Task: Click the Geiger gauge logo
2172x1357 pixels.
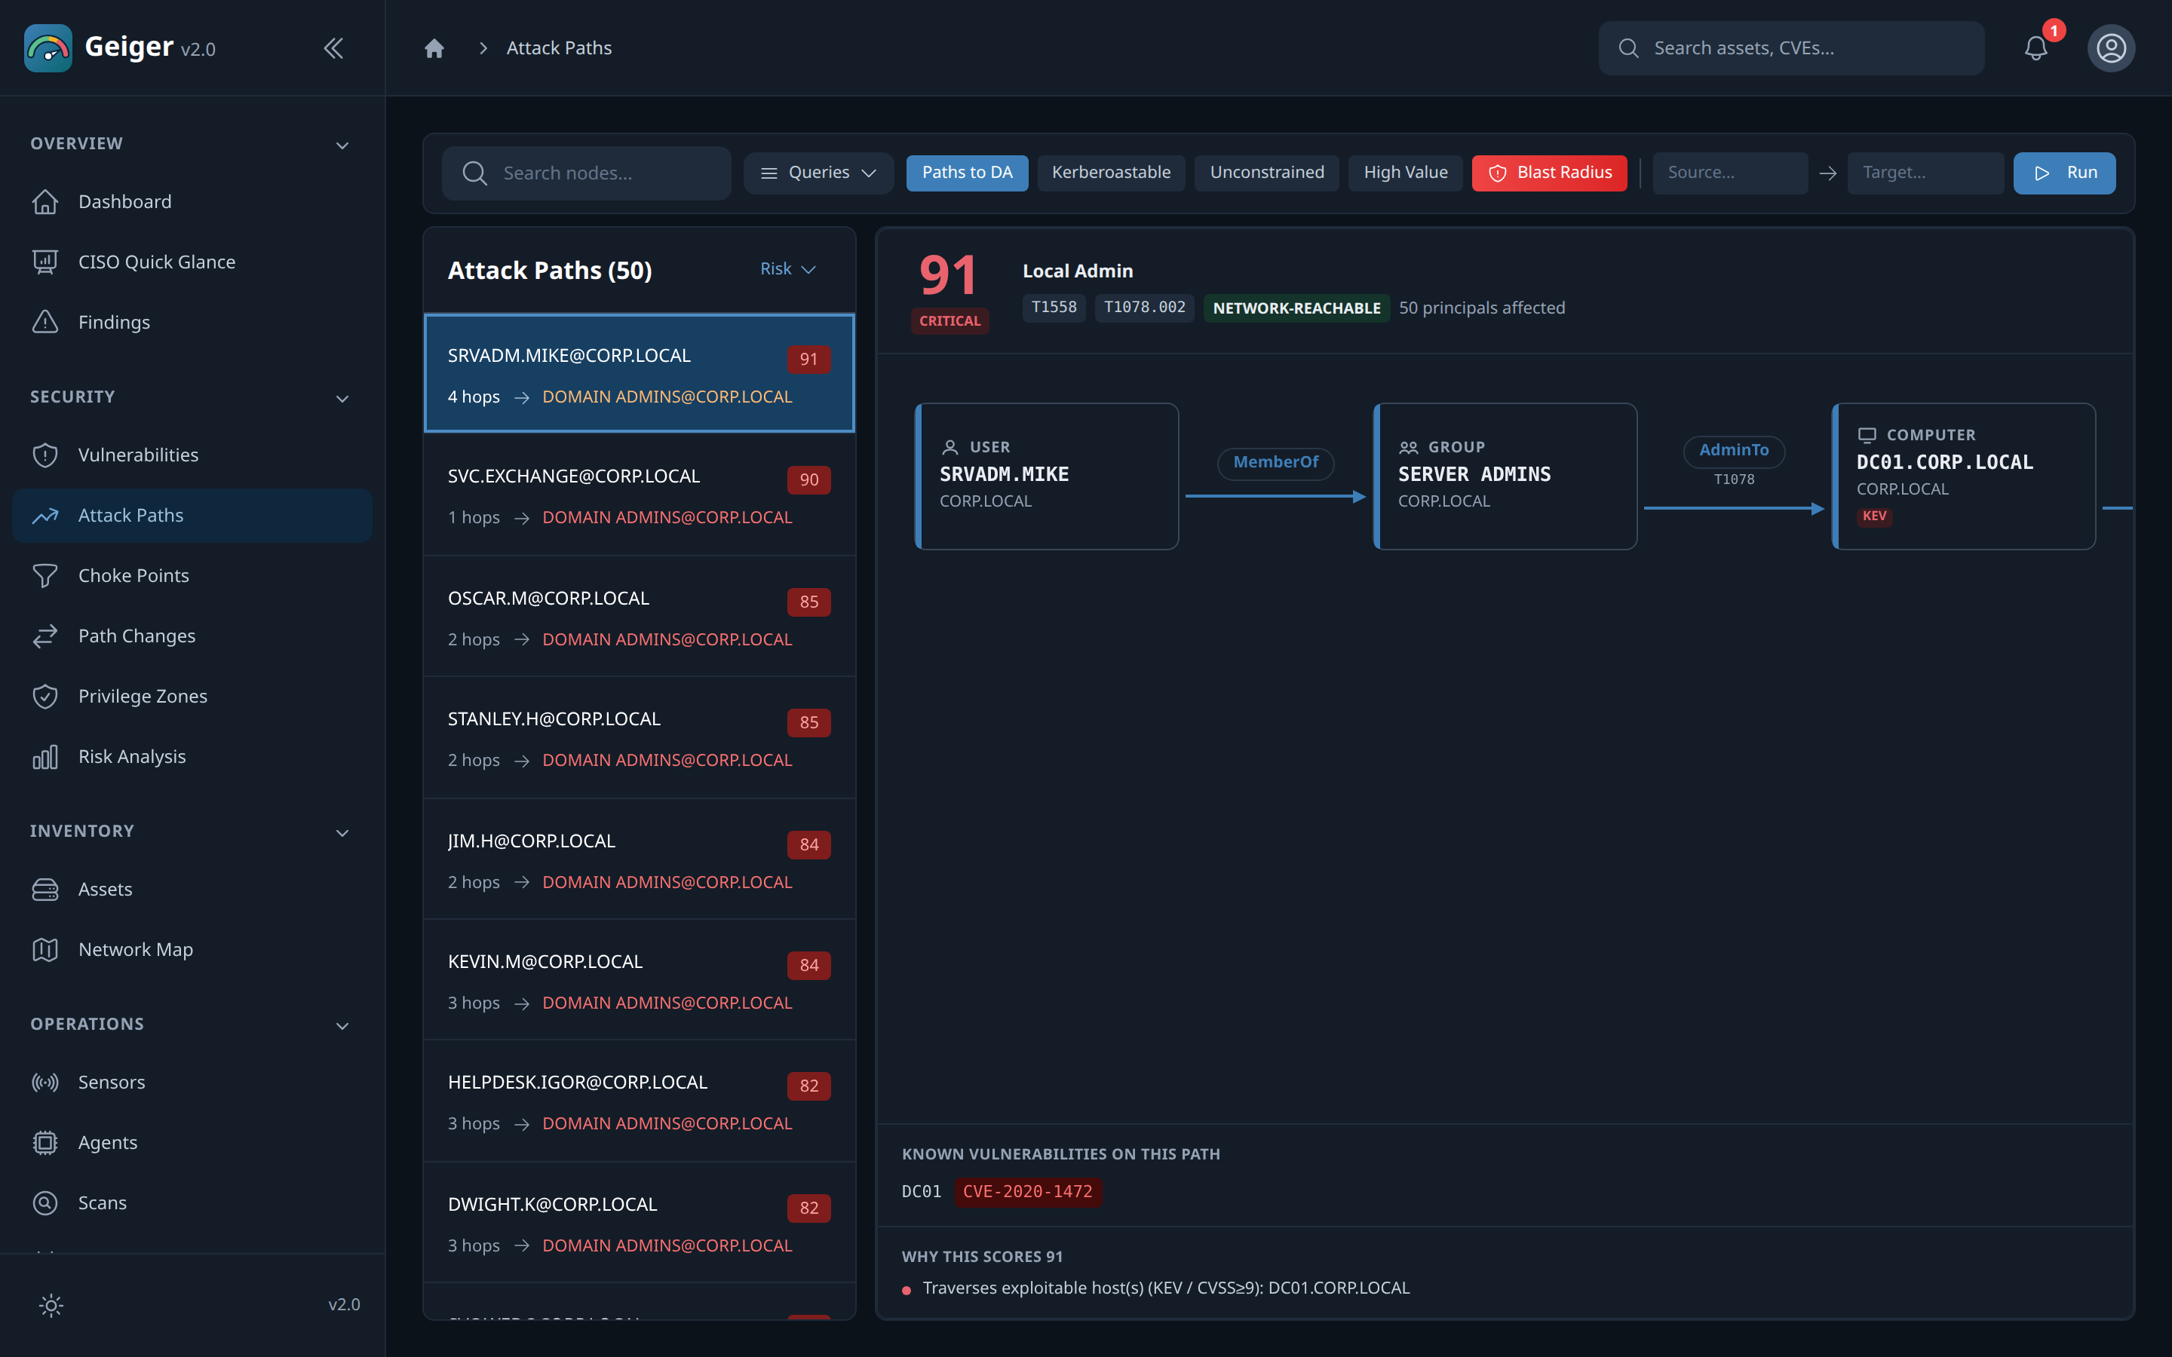Action: (x=48, y=47)
